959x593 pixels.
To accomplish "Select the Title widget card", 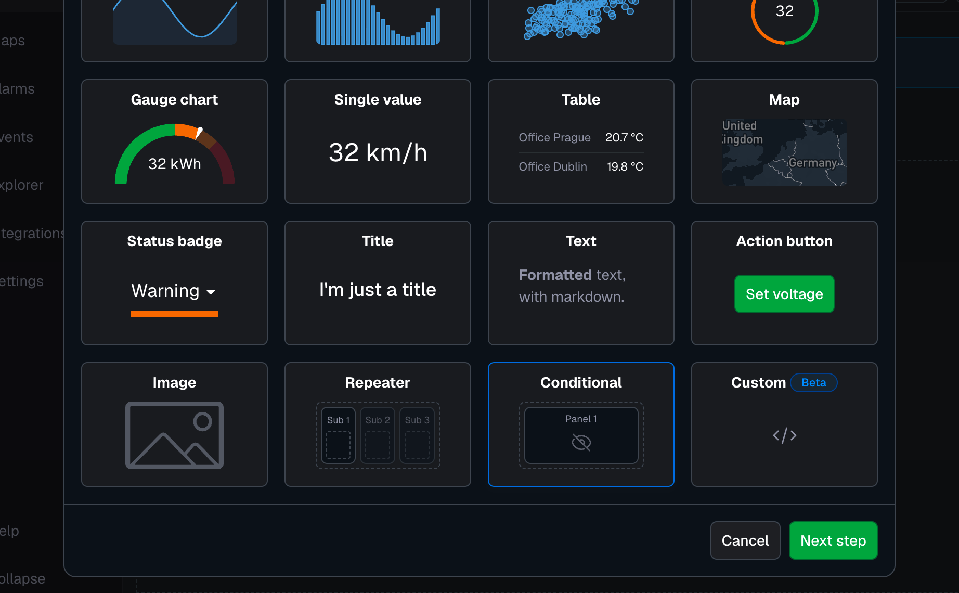I will point(378,283).
